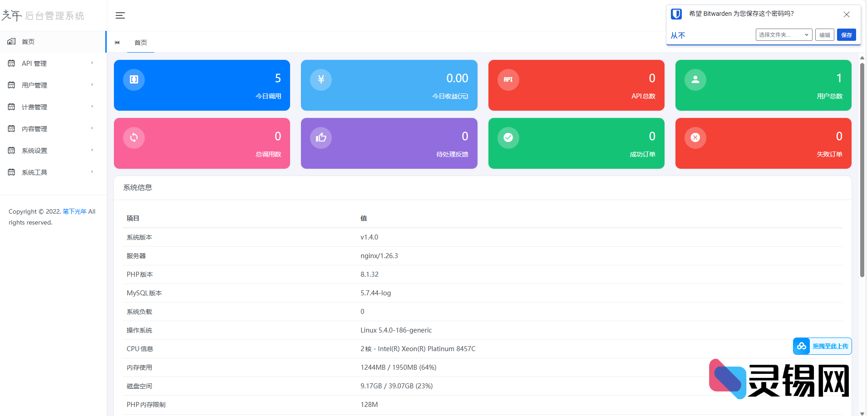Viewport: 867px width, 416px height.
Task: Click the total calls refresh icon
Action: [134, 137]
